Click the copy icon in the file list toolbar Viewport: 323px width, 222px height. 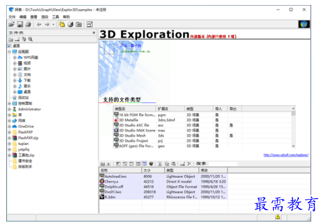tap(167, 164)
